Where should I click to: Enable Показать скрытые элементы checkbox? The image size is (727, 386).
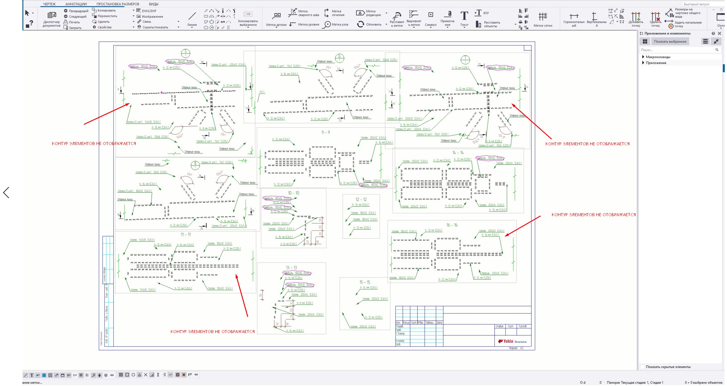[643, 367]
